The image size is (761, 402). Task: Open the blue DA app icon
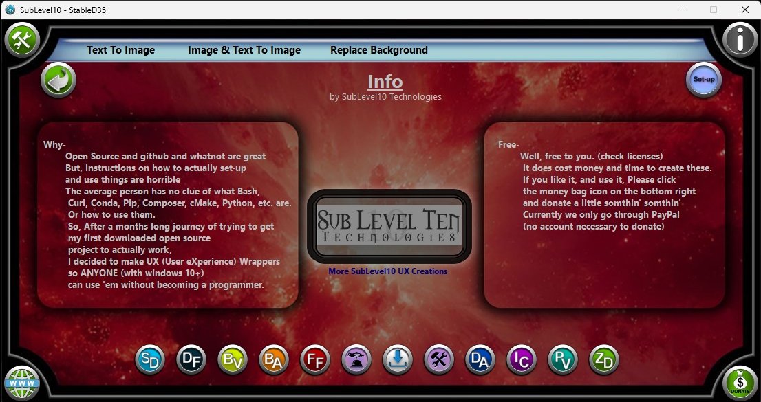click(x=480, y=359)
